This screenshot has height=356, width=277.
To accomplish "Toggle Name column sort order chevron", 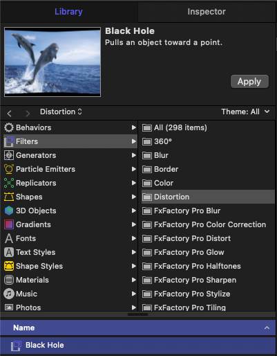I will click(x=267, y=328).
